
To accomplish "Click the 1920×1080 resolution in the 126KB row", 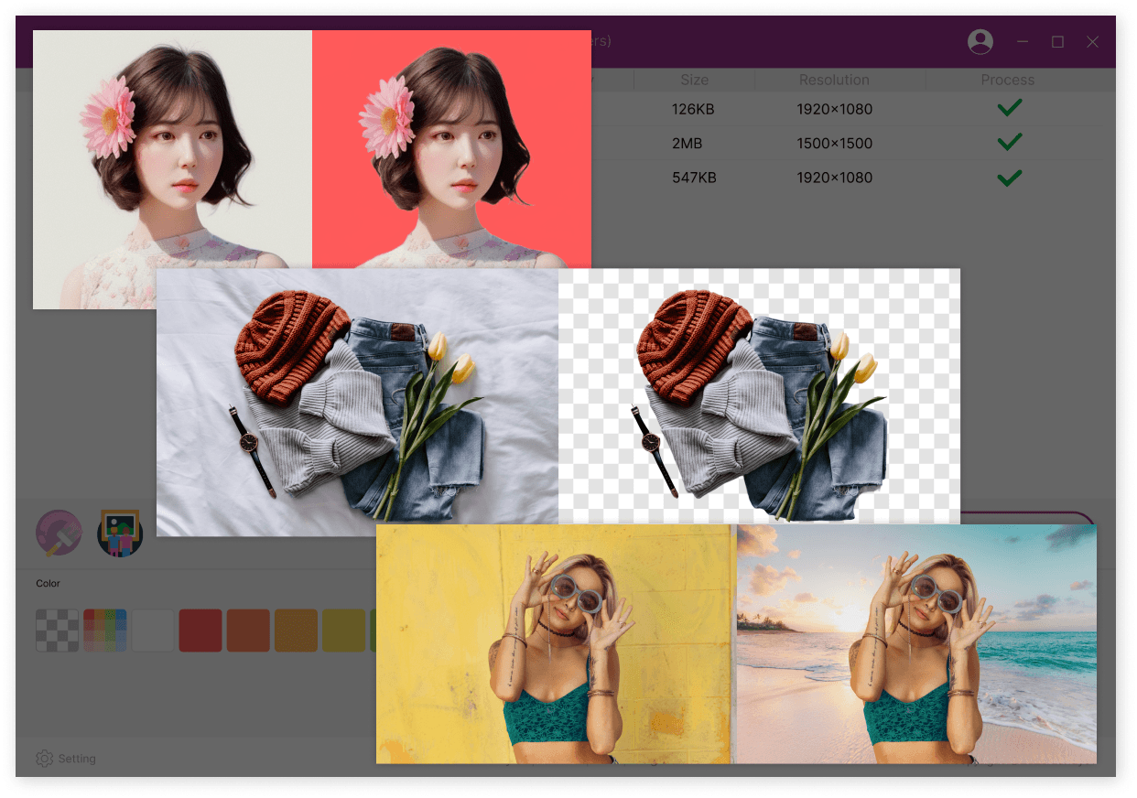I will 834,109.
